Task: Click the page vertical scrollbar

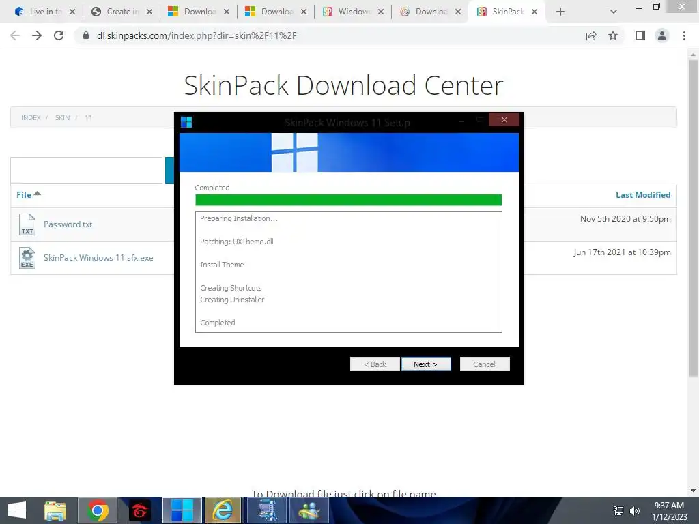Action: pyautogui.click(x=693, y=218)
